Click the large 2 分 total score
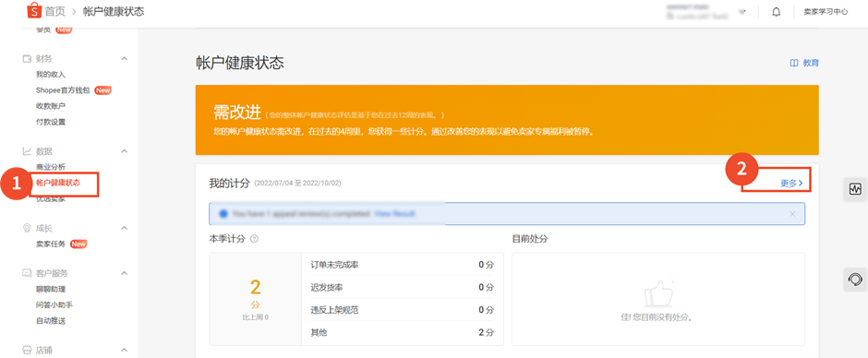Viewport: 868px width, 358px height. click(255, 292)
